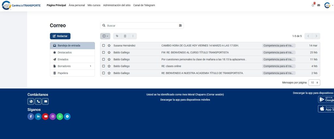Screen dimensions: 334x139
Task: Open the Facebook social icon
Action: coord(31,117)
